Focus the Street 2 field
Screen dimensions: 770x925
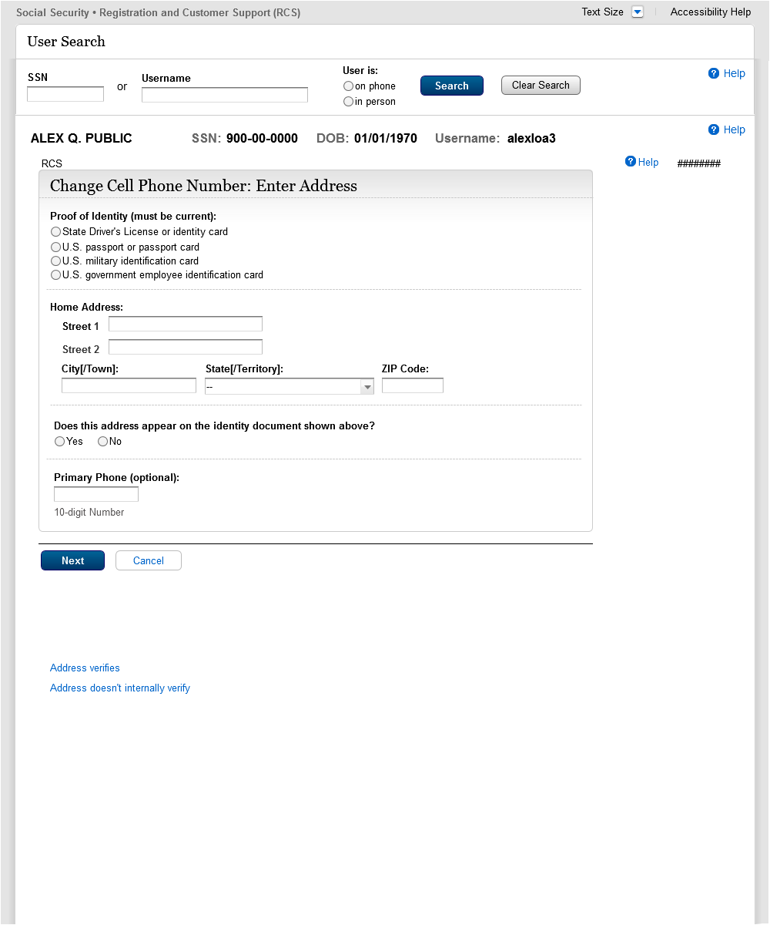pos(186,347)
